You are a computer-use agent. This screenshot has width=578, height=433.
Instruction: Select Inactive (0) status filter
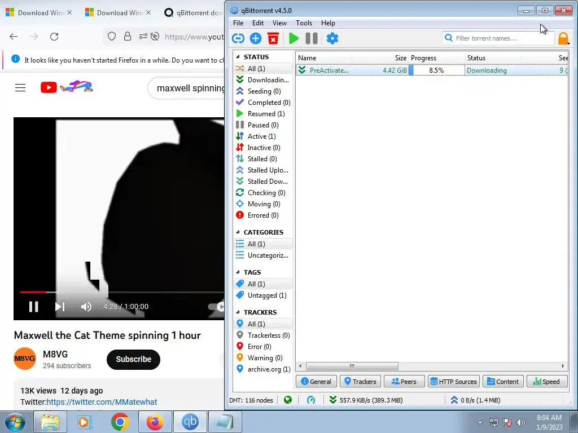263,148
